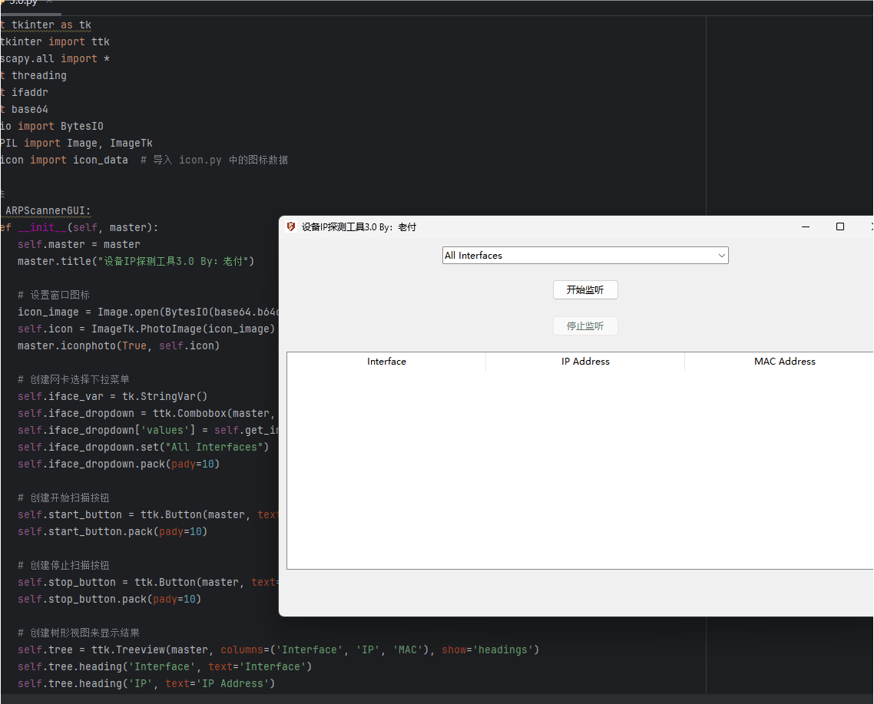This screenshot has width=874, height=704.
Task: Click the app icon in the scanner window title bar
Action: coord(291,227)
